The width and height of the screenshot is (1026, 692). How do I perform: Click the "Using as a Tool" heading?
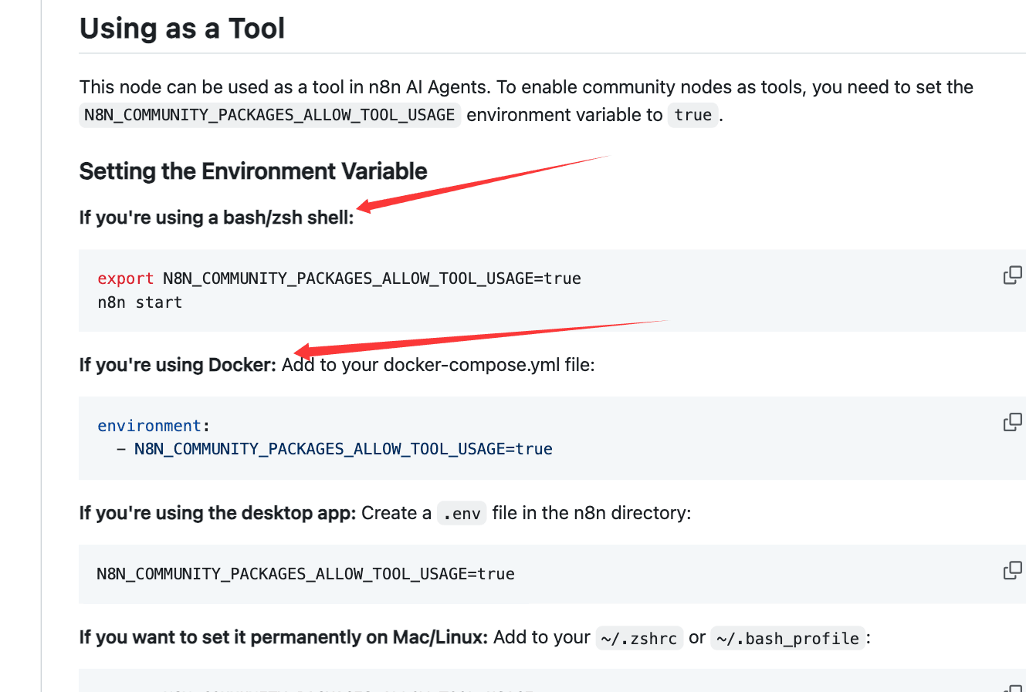(x=182, y=29)
